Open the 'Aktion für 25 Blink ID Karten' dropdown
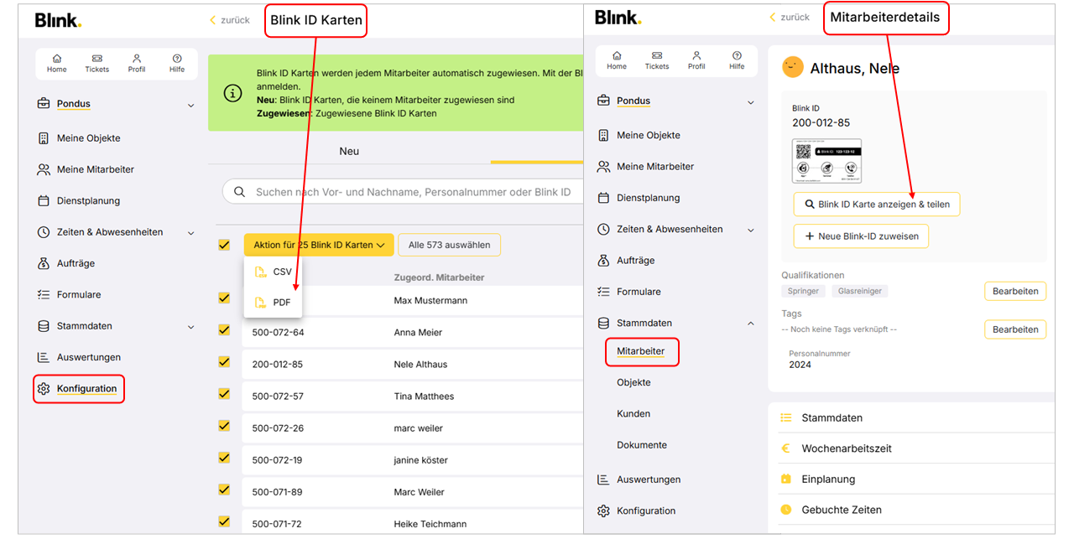This screenshot has height=539, width=1074. point(319,245)
